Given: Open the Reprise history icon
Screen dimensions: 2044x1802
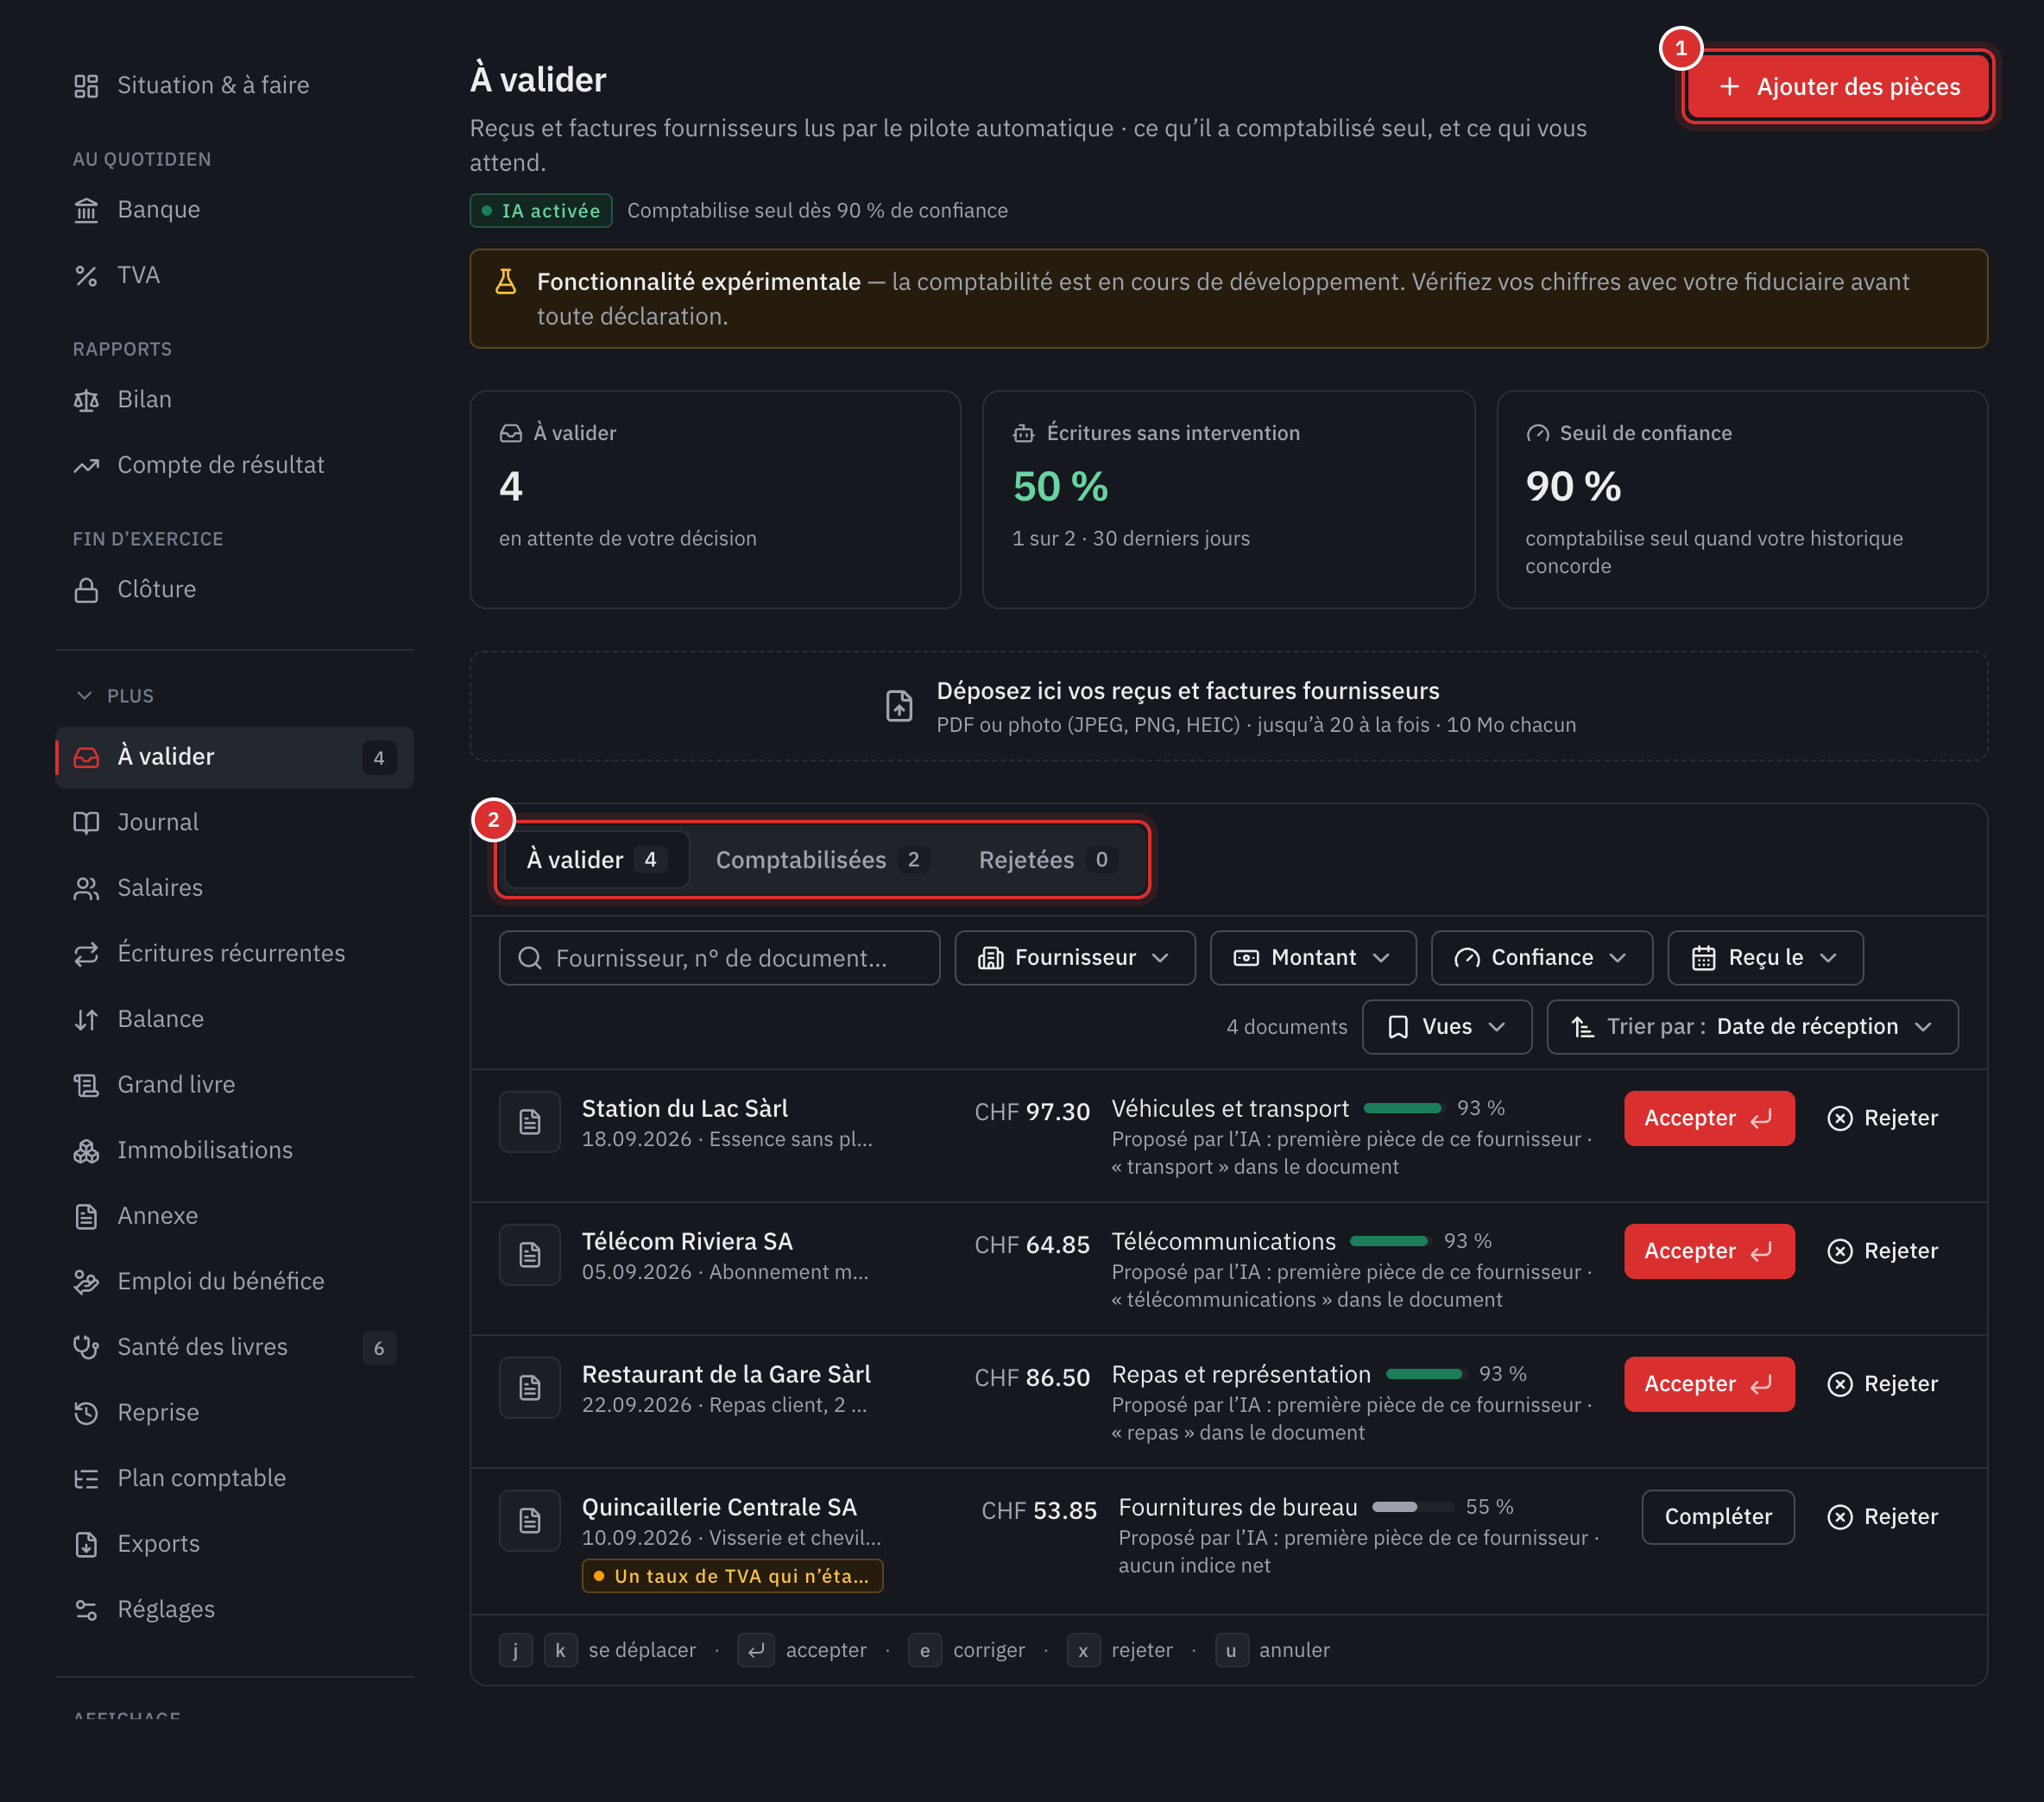Looking at the screenshot, I should click(x=86, y=1413).
